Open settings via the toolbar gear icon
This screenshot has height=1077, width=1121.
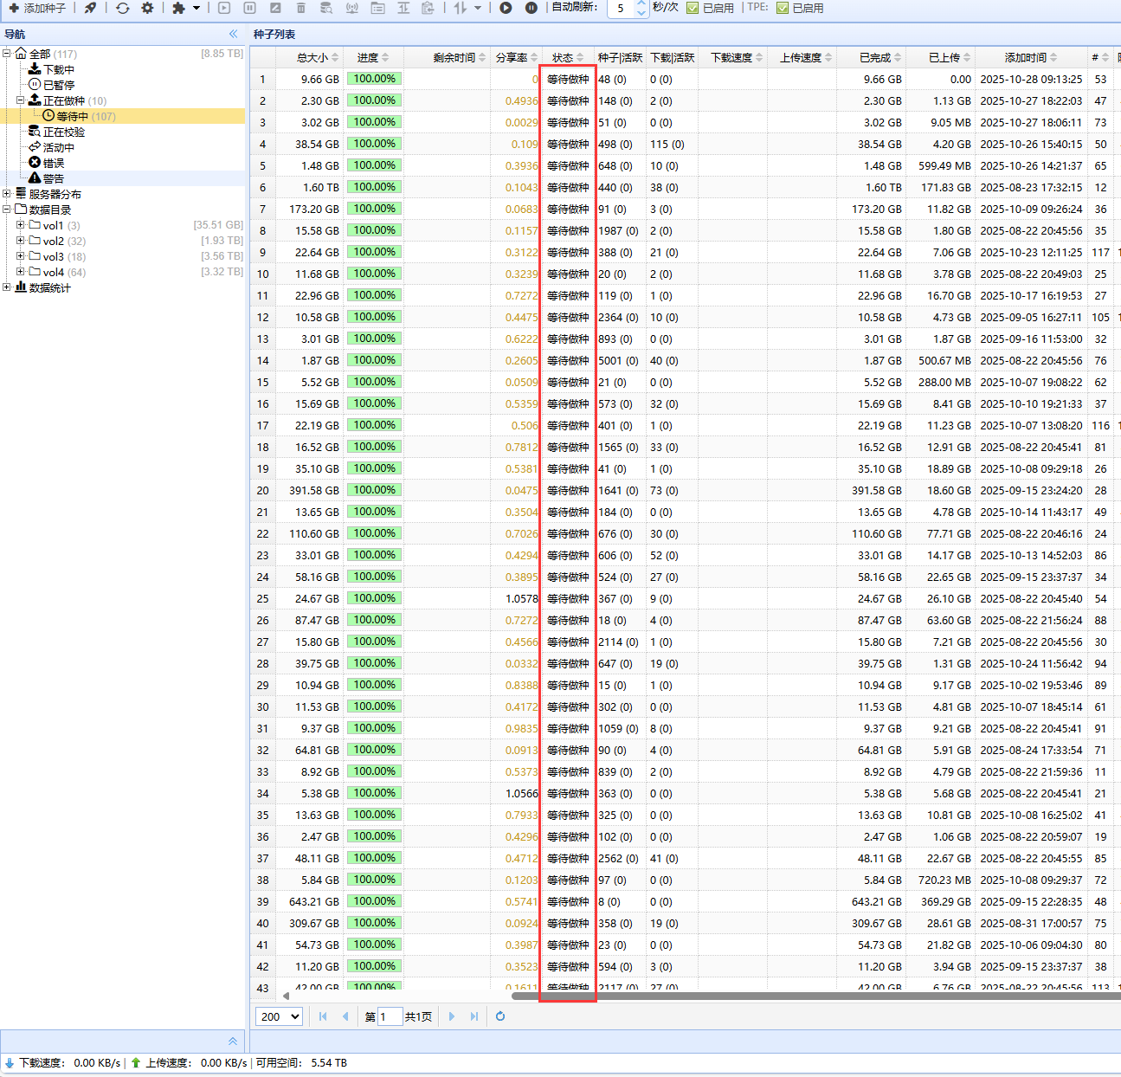[147, 8]
